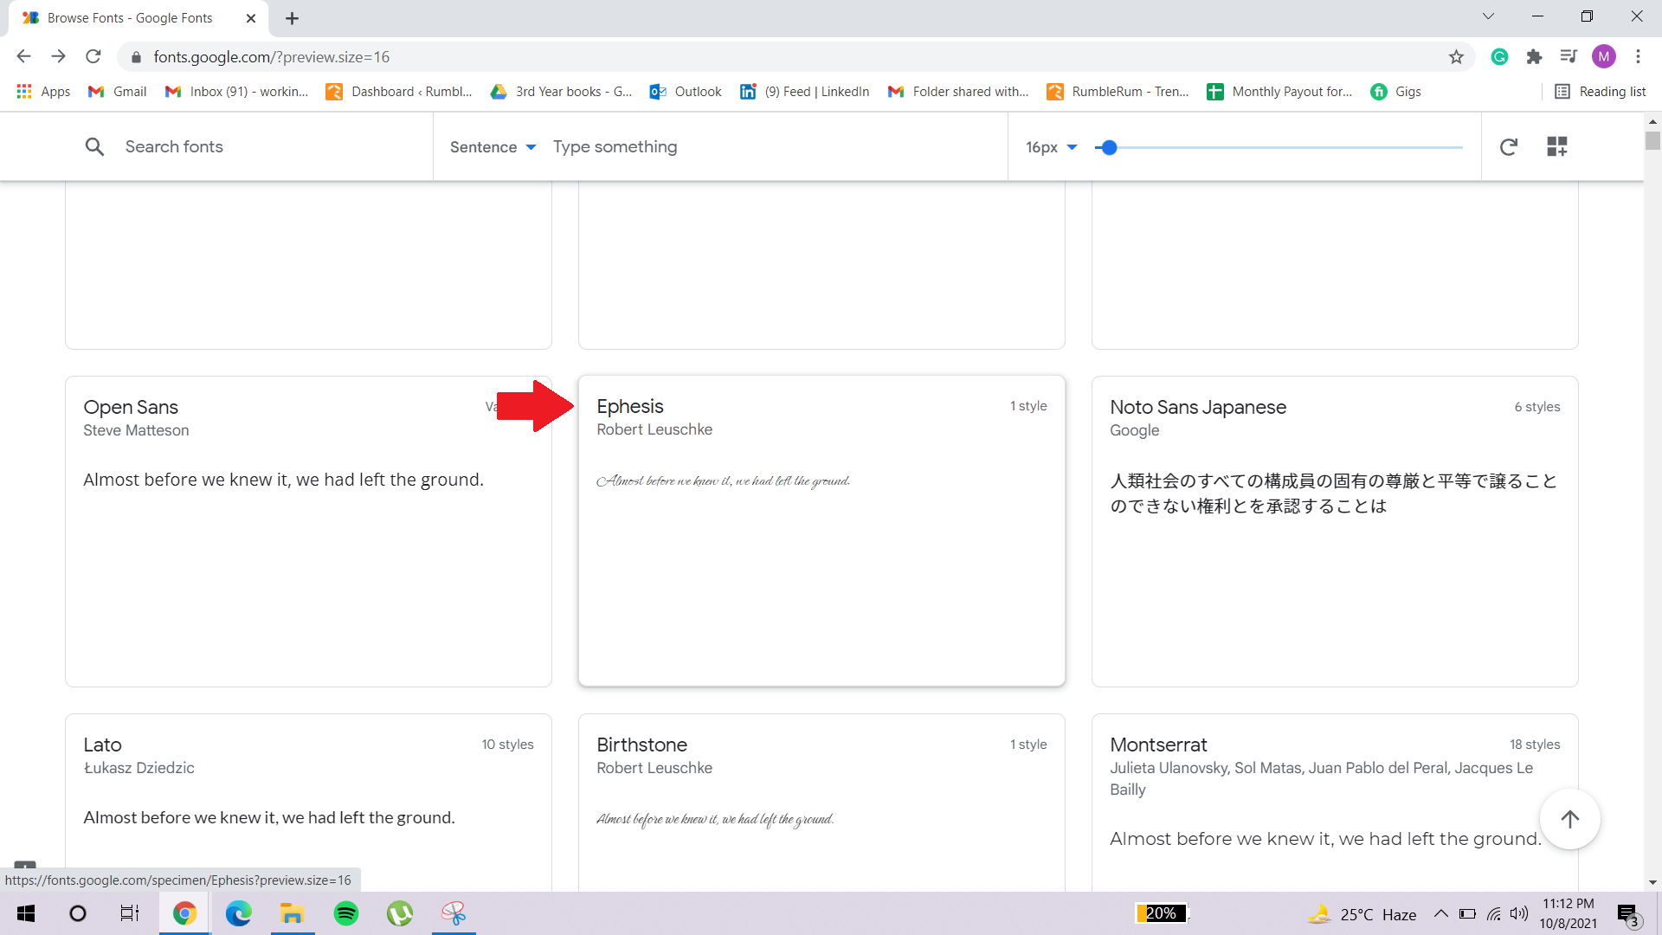Open Chrome extensions puzzle icon
The image size is (1662, 935).
pyautogui.click(x=1534, y=57)
